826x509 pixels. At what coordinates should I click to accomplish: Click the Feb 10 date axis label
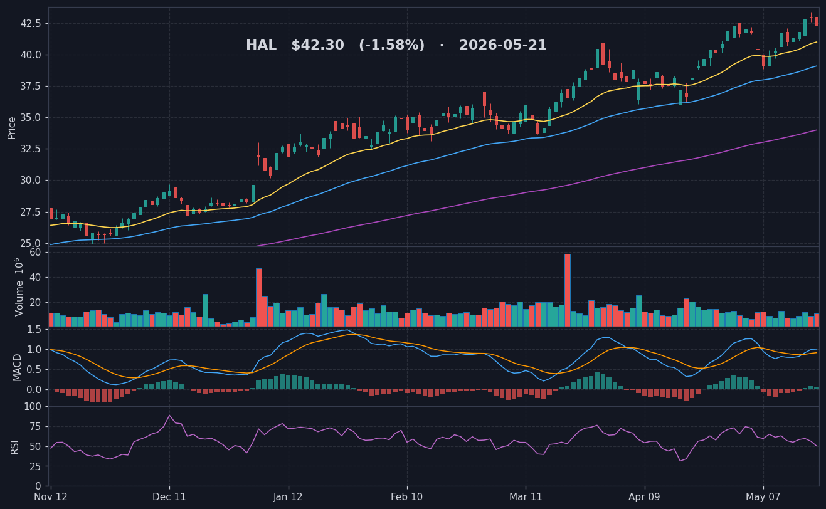tap(407, 497)
